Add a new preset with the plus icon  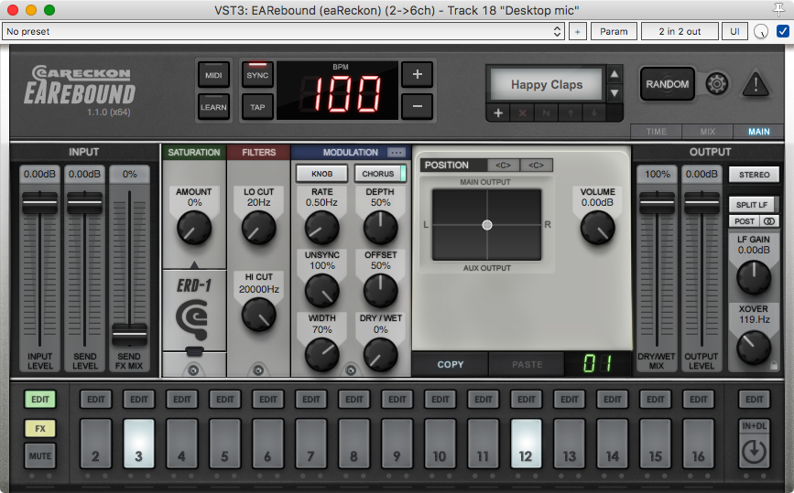pos(498,113)
